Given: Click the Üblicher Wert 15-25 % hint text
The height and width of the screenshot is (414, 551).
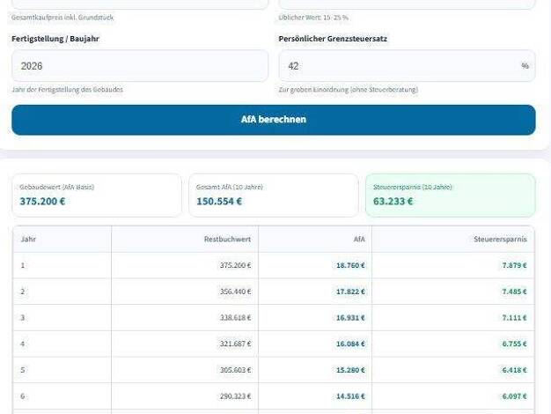Looking at the screenshot, I should 313,18.
